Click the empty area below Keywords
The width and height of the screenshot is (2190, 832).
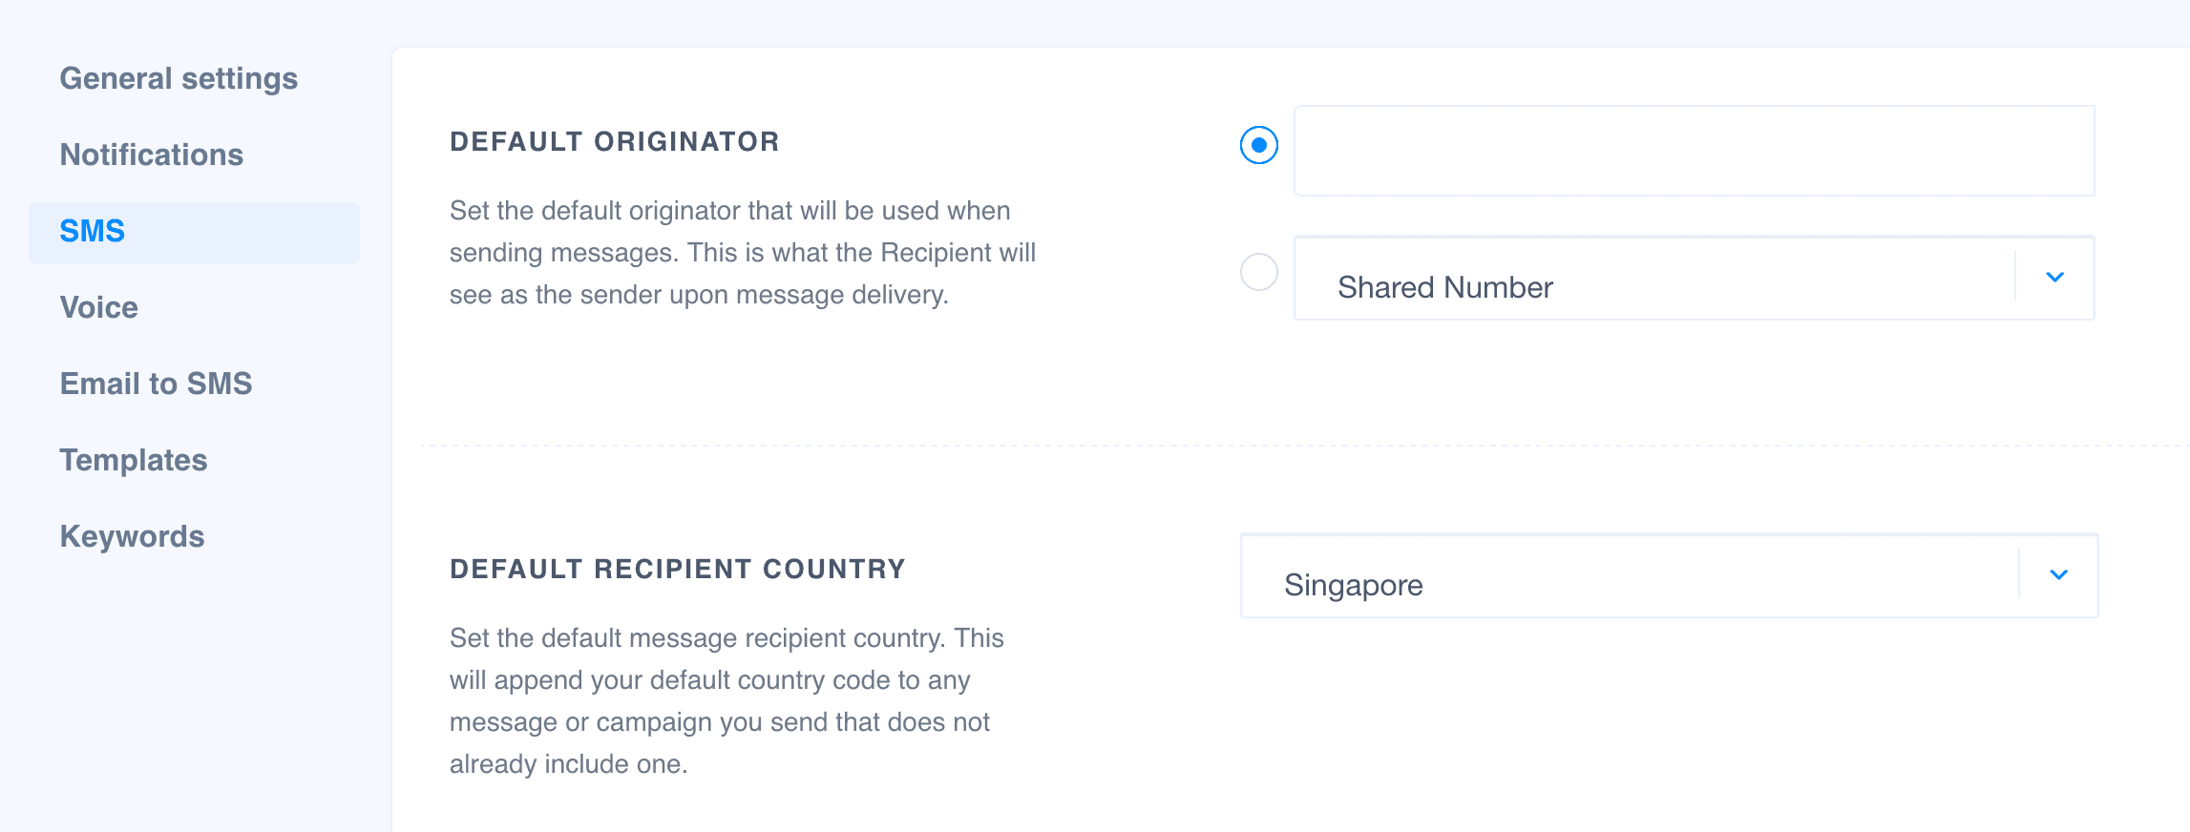(x=191, y=687)
